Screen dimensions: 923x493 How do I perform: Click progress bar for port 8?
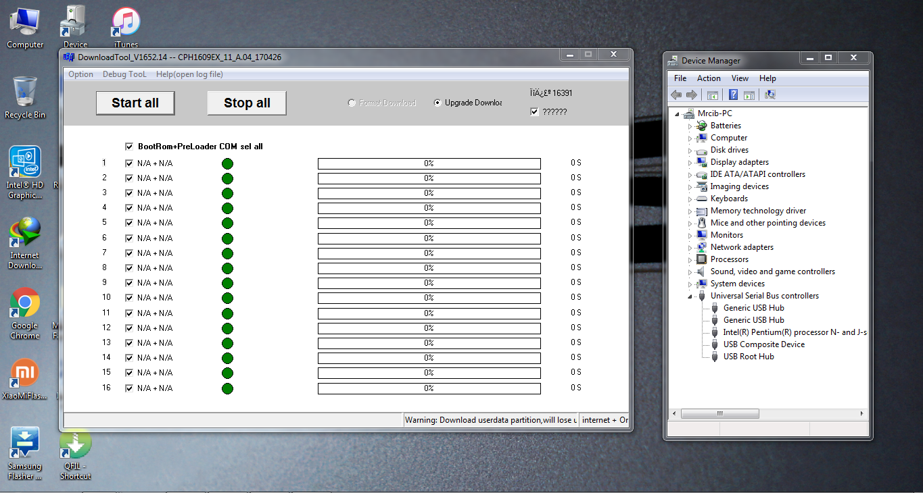click(x=429, y=268)
